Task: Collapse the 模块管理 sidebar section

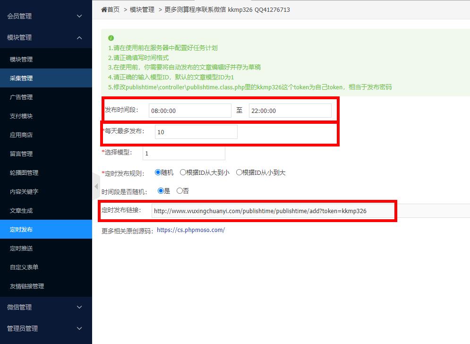Action: click(x=46, y=37)
